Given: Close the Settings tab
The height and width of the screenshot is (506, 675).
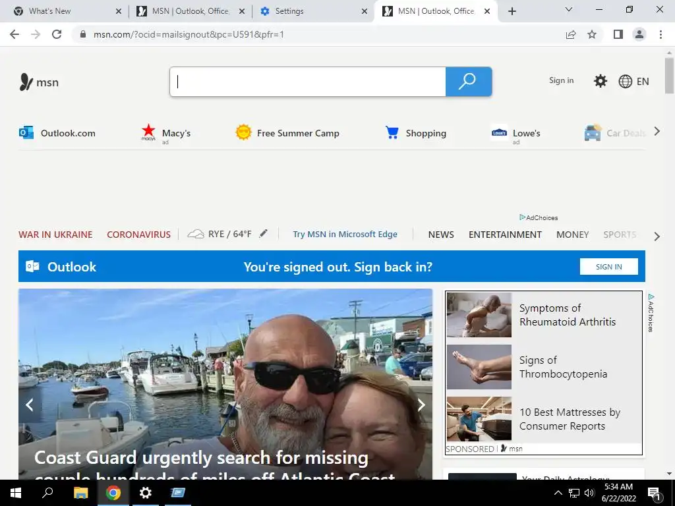Looking at the screenshot, I should pyautogui.click(x=364, y=11).
